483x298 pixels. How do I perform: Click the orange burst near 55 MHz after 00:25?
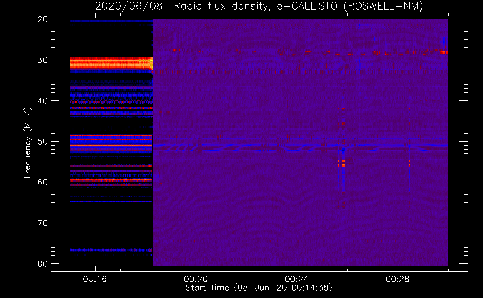342,163
